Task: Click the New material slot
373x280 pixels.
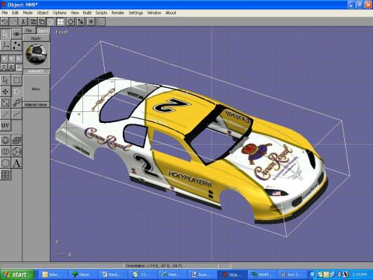Action: coord(36,89)
